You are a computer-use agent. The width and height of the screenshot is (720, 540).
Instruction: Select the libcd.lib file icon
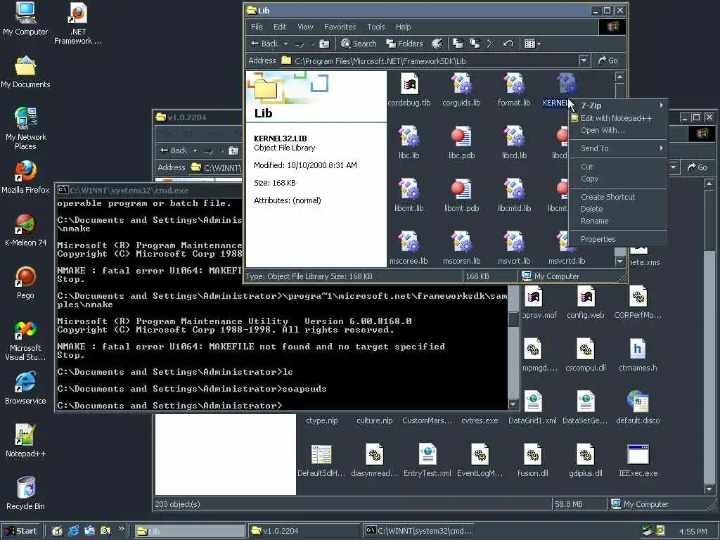(x=514, y=137)
